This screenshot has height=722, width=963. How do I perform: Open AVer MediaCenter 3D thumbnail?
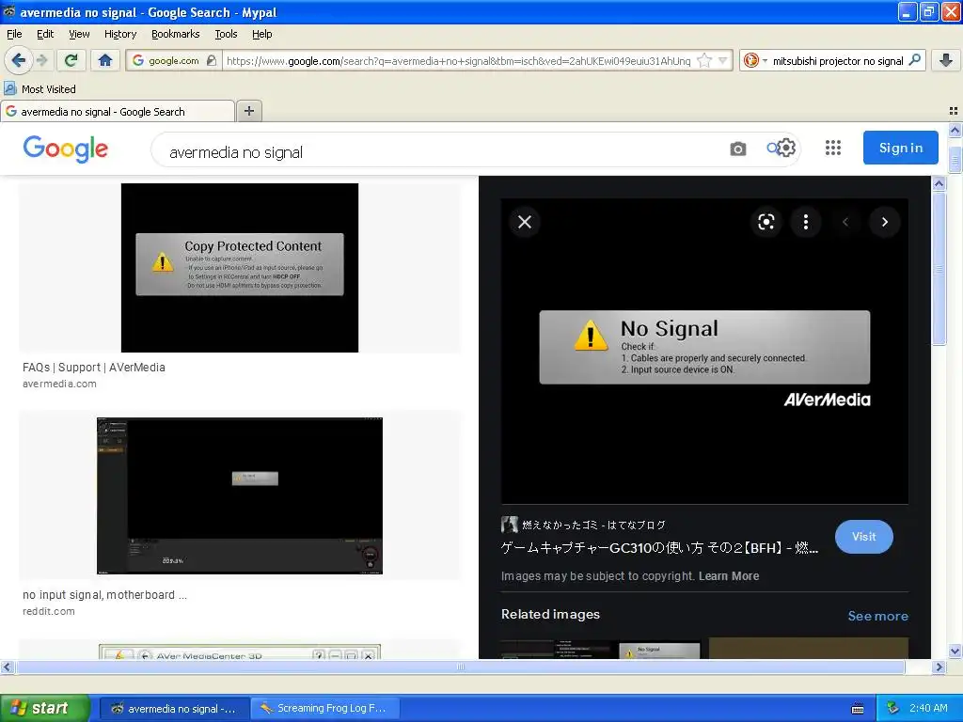[240, 651]
